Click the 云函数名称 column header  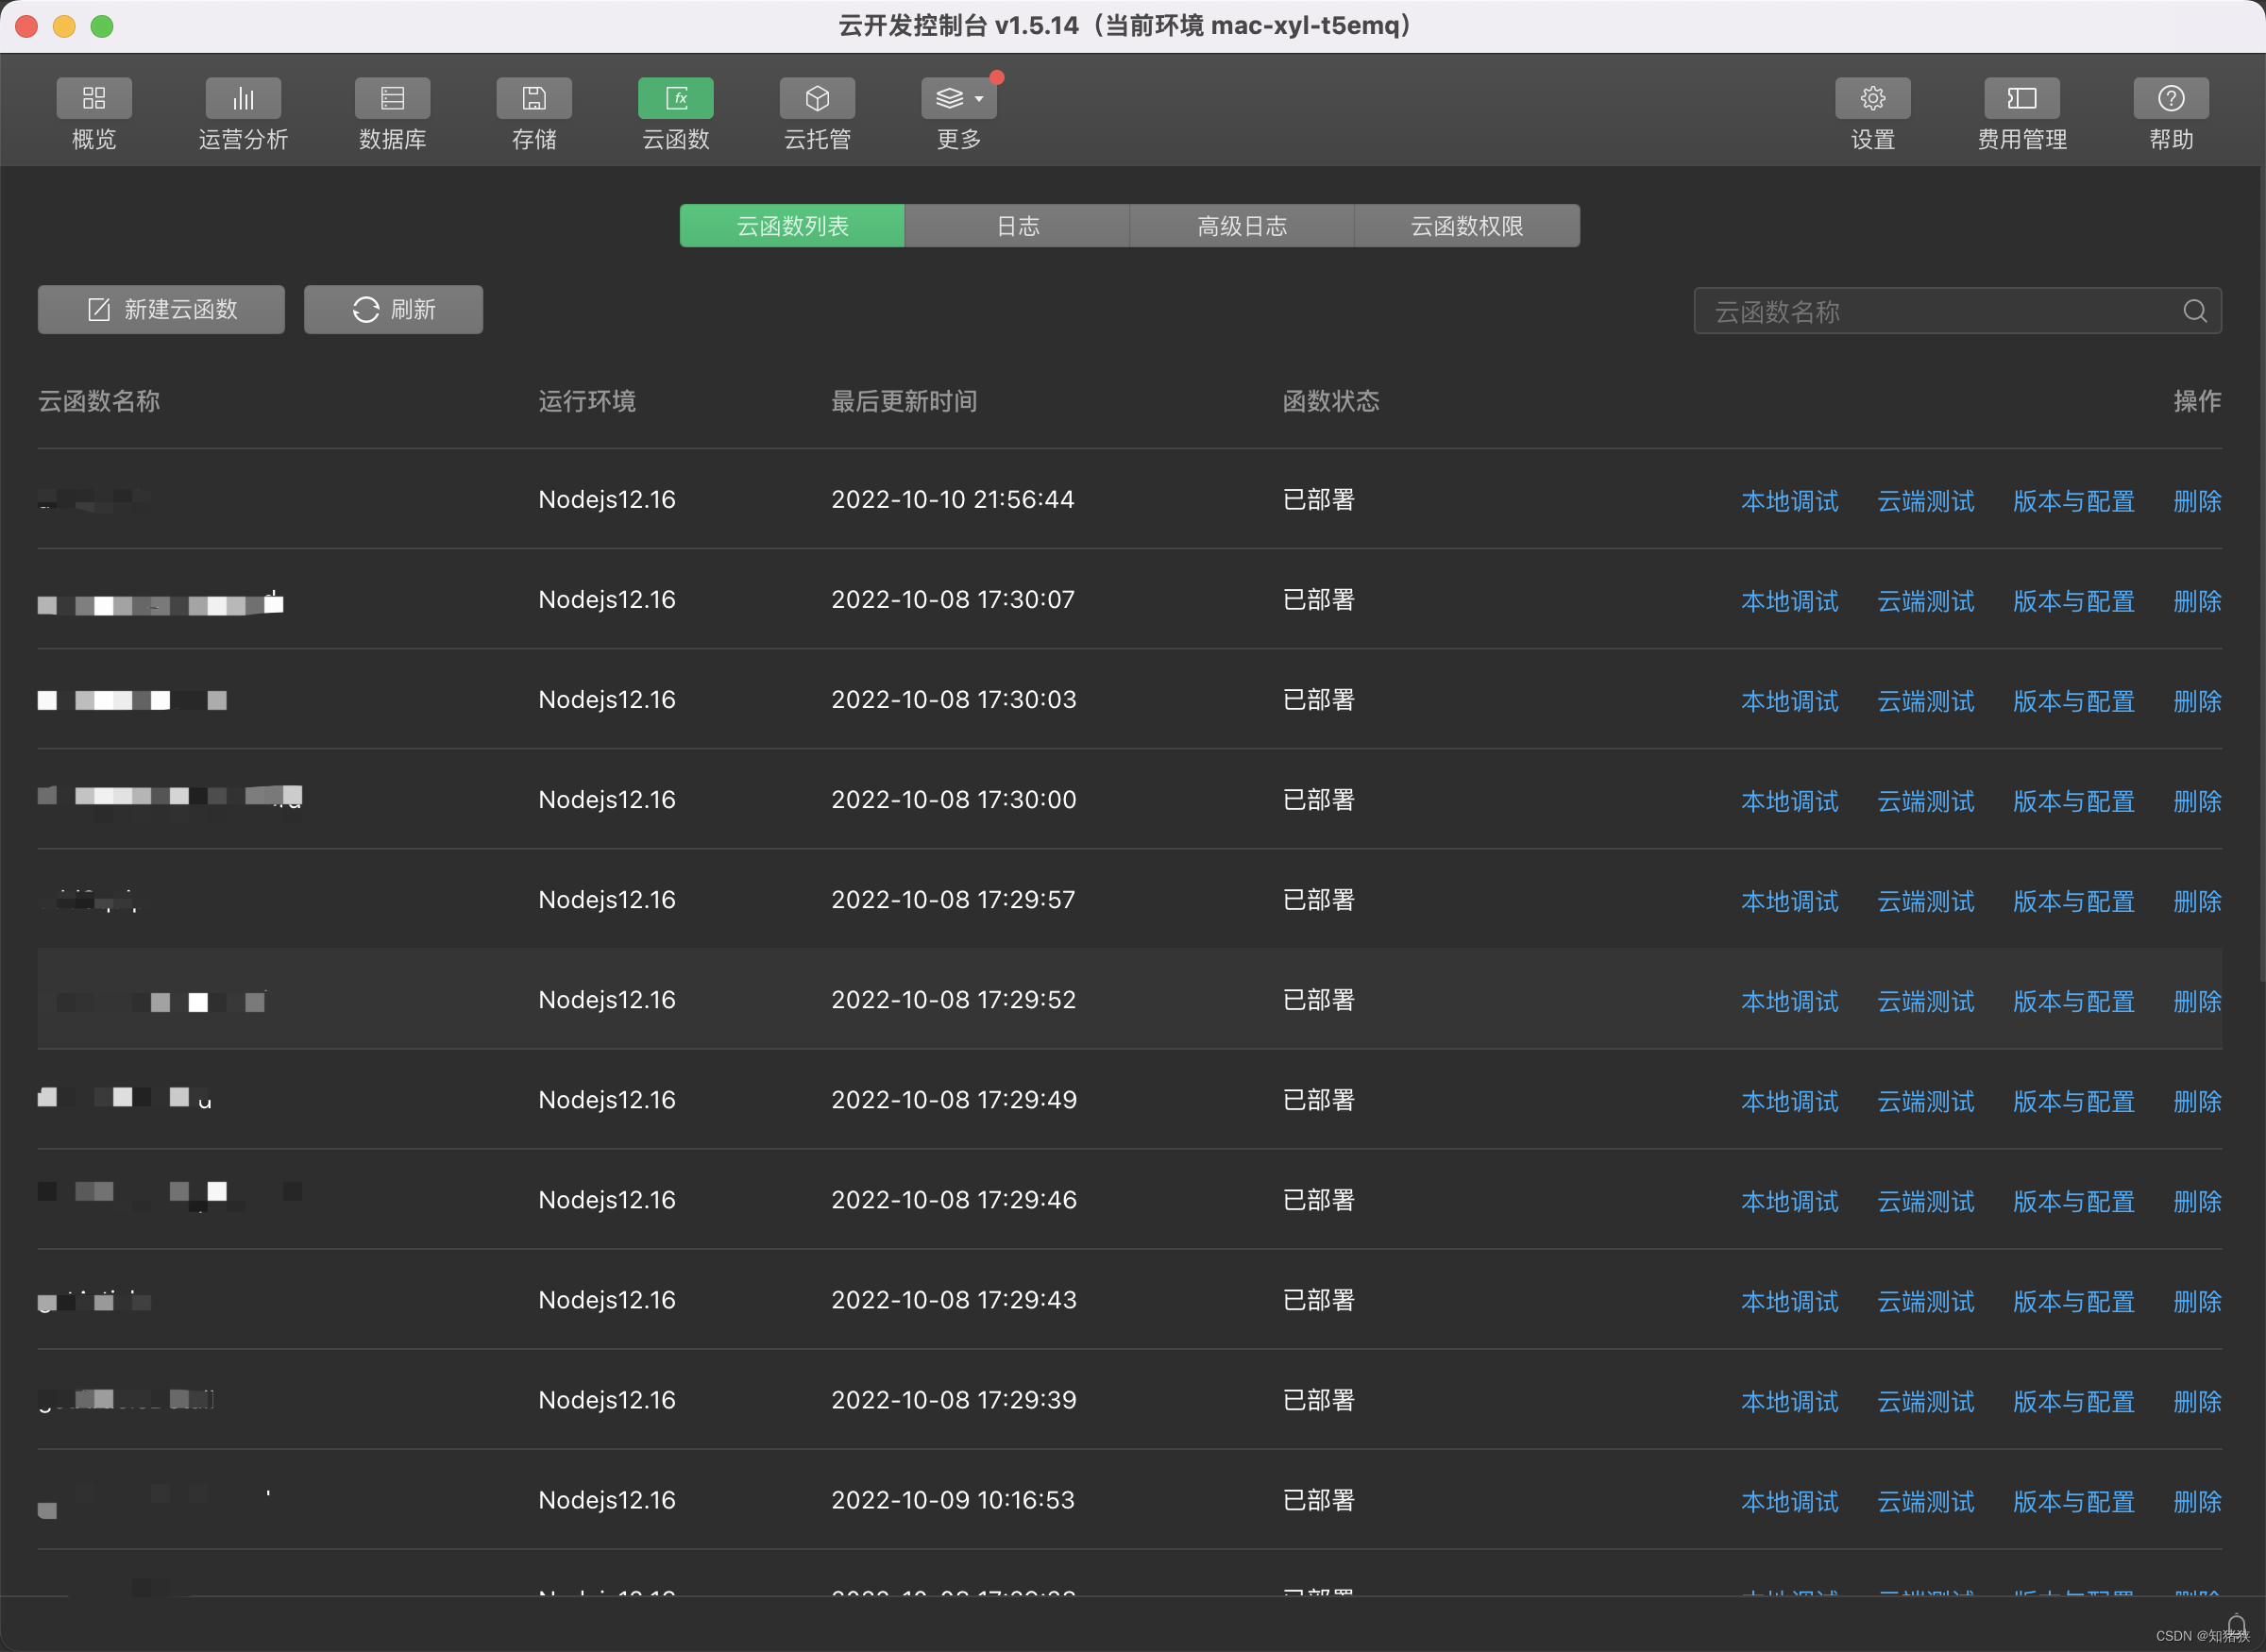point(99,401)
